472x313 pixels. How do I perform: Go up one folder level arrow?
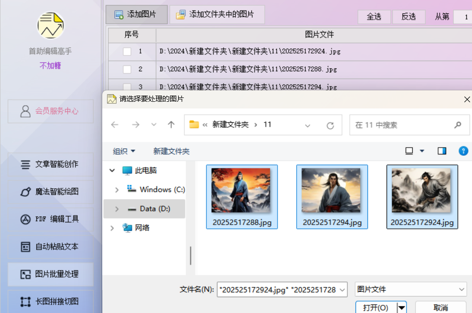pos(172,125)
